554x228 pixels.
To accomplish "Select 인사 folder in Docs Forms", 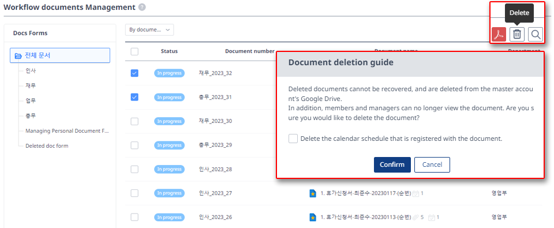I will coord(31,70).
